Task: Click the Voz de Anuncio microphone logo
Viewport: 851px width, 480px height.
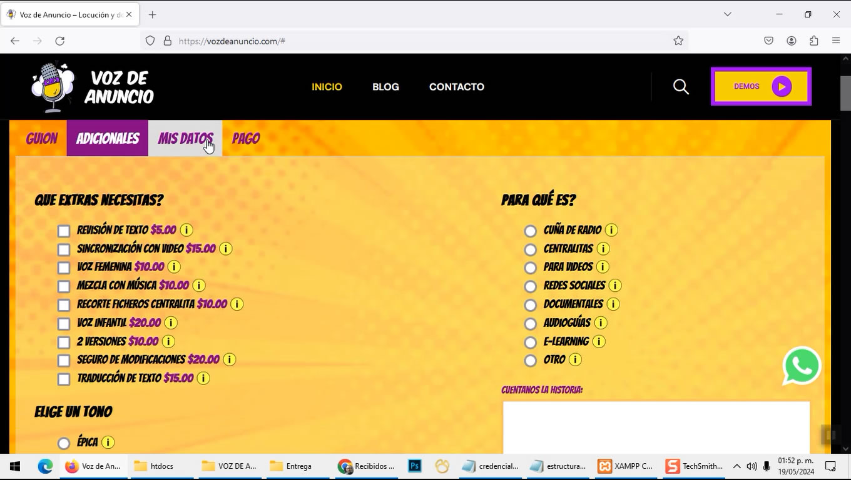Action: pyautogui.click(x=54, y=87)
